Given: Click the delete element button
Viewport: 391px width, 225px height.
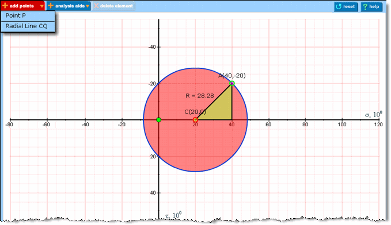Looking at the screenshot, I should point(113,6).
